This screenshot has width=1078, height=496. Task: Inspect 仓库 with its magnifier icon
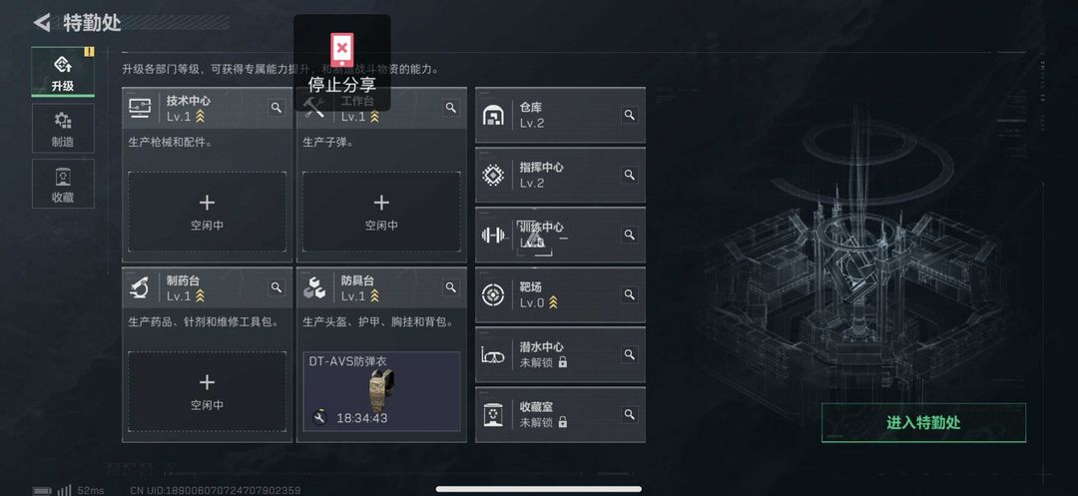pos(629,115)
